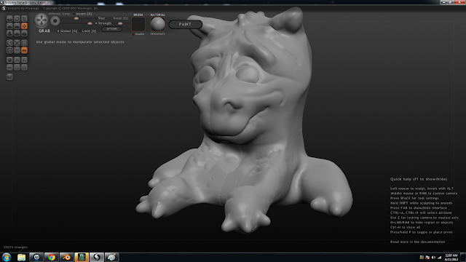Select the Draw brush tool
Viewport: 466px width, 262px height.
(9, 26)
